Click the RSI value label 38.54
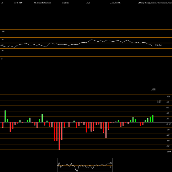The image size is (172, 172). [x=158, y=45]
